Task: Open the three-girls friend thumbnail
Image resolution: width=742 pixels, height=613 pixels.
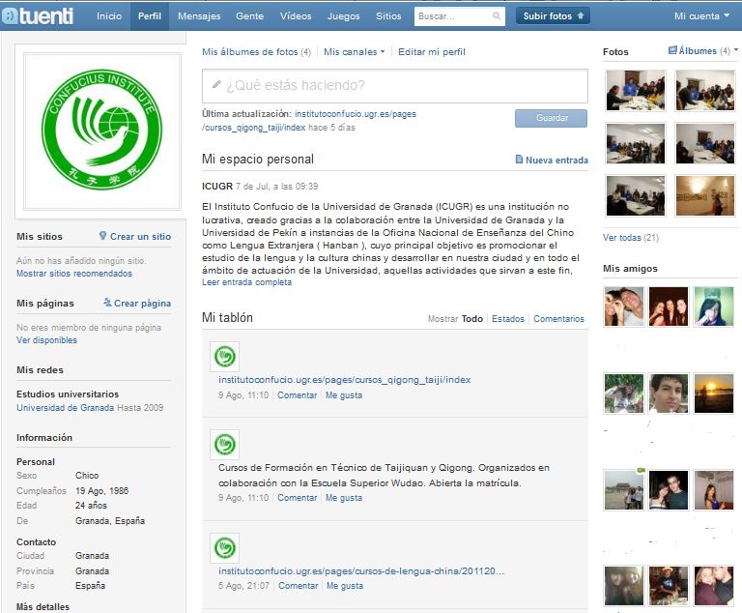Action: [x=669, y=306]
